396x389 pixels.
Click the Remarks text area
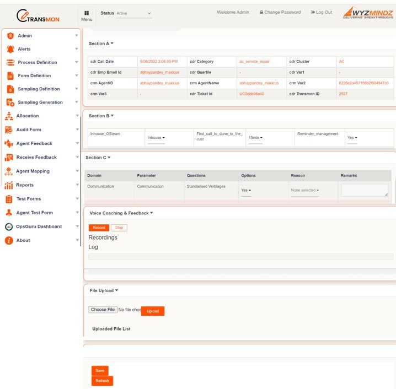pos(365,190)
